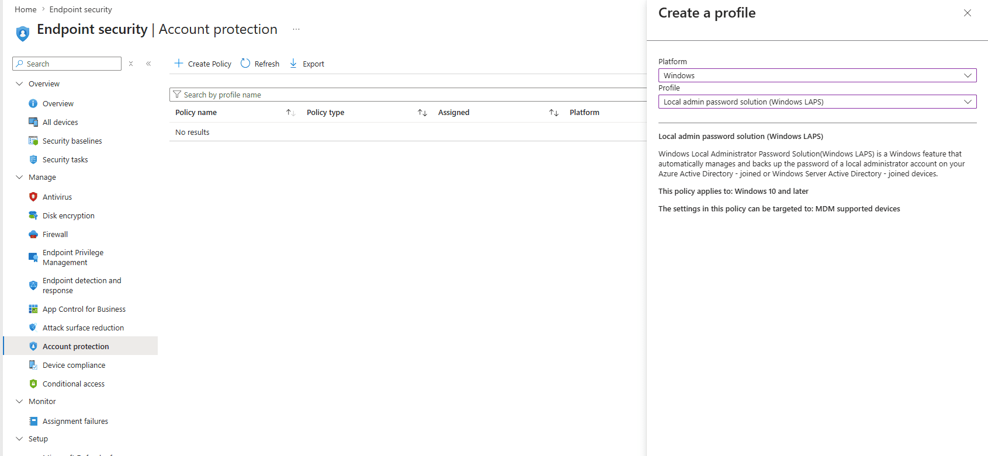Viewport: 988px width, 456px height.
Task: Click the Conditional access icon
Action: (33, 384)
